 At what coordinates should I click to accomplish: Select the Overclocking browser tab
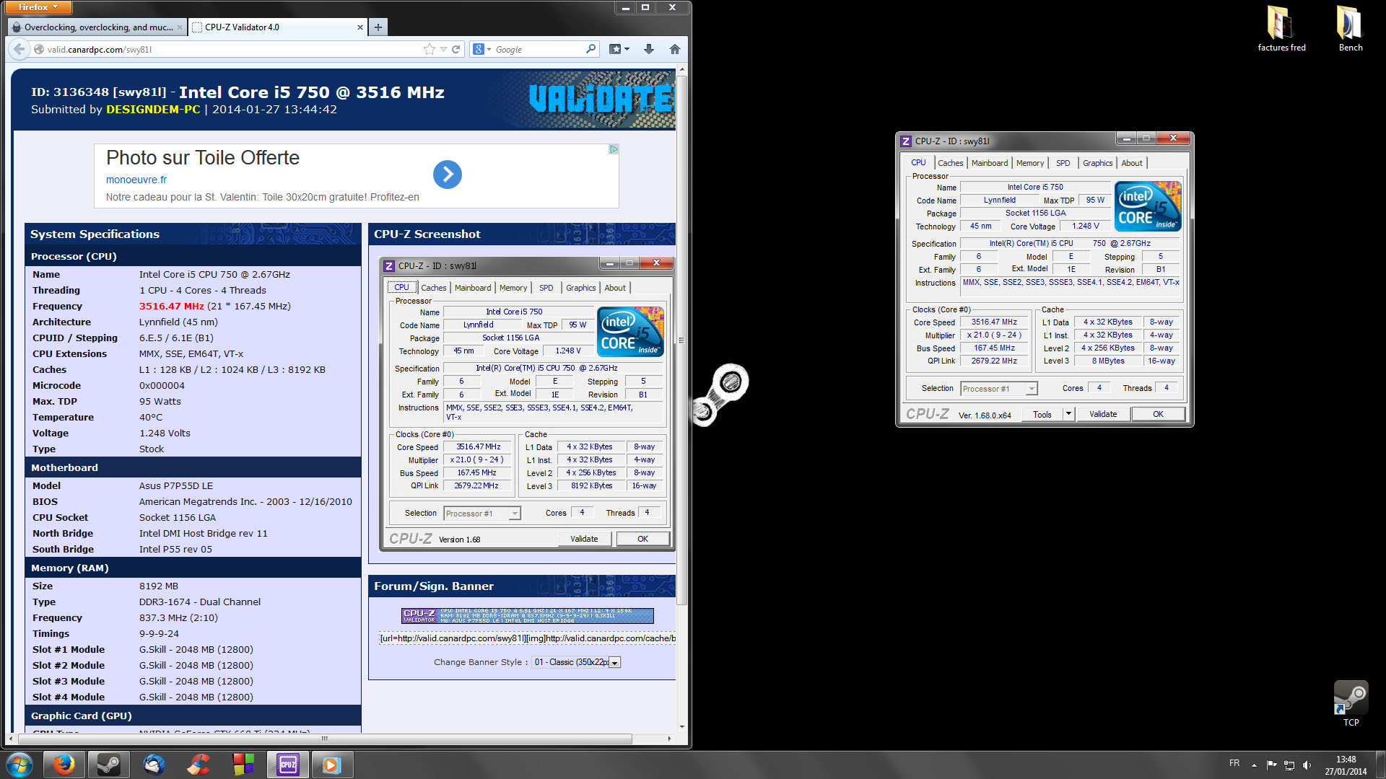[x=97, y=27]
